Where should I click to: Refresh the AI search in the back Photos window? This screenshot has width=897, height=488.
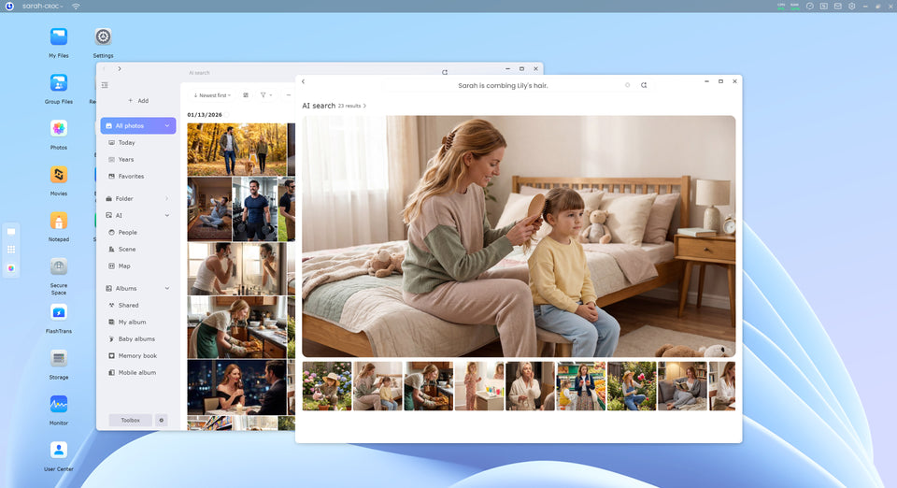[445, 73]
